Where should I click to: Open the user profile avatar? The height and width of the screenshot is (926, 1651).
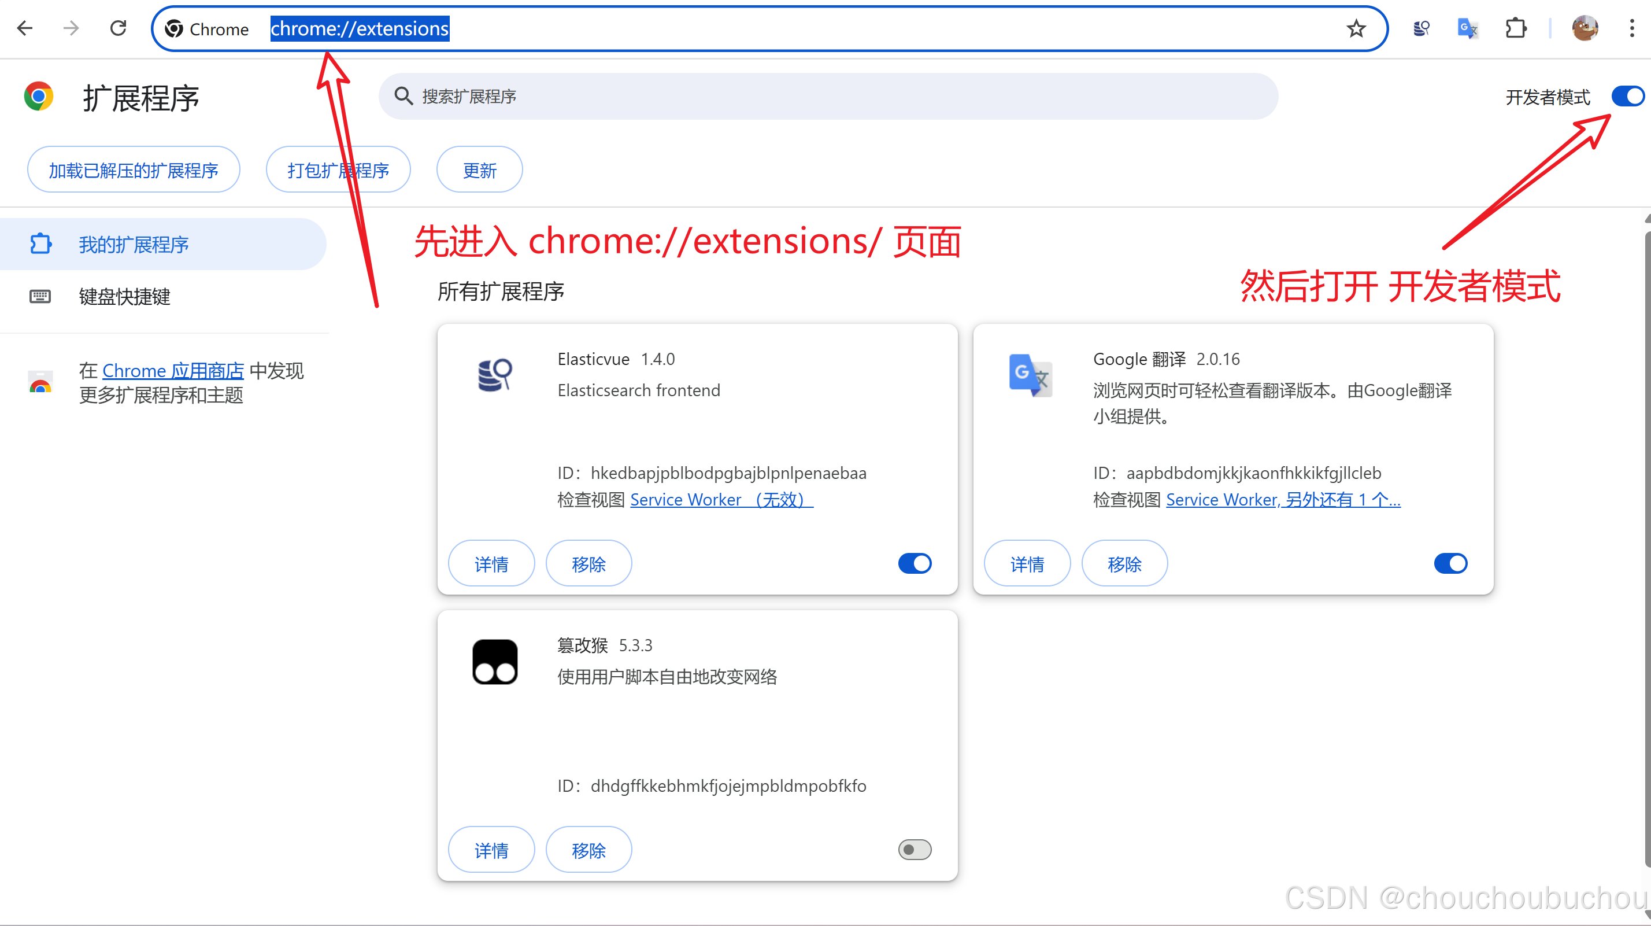[x=1585, y=29]
